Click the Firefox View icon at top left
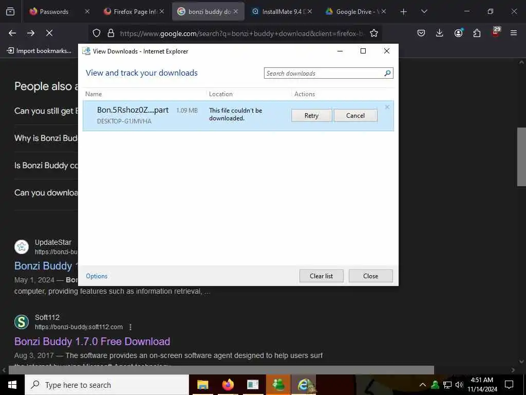Viewport: 526px width, 395px height. coord(10,11)
